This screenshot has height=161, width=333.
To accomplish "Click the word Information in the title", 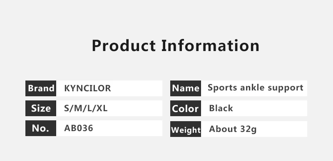I will pyautogui.click(x=210, y=46).
